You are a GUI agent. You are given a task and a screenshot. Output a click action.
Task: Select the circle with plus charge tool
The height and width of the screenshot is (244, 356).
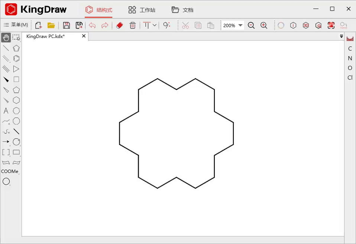coord(16,142)
